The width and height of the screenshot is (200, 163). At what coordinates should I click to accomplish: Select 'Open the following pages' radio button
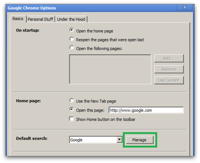pyautogui.click(x=72, y=48)
